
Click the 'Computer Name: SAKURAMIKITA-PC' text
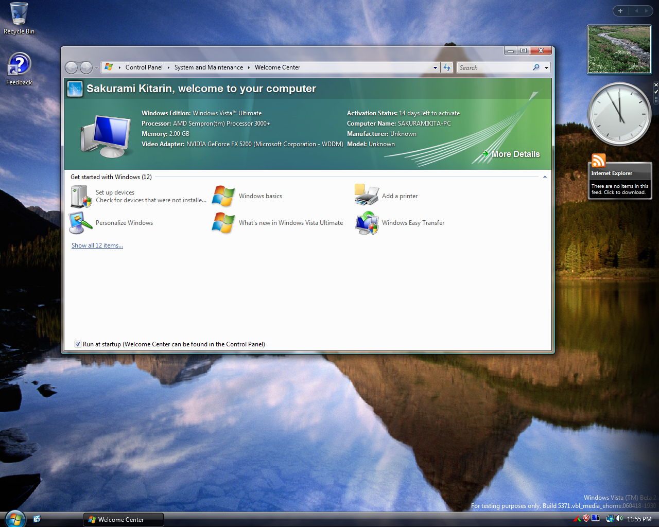[399, 124]
